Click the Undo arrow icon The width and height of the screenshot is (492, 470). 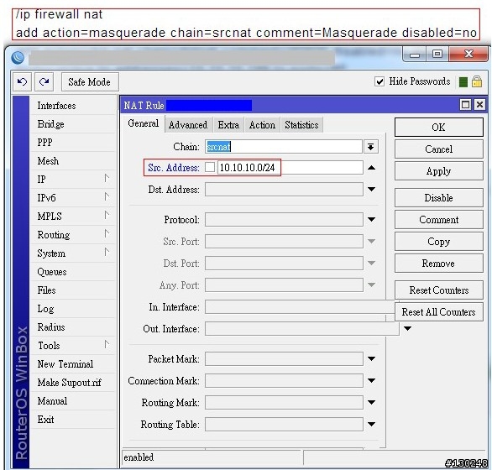point(22,82)
